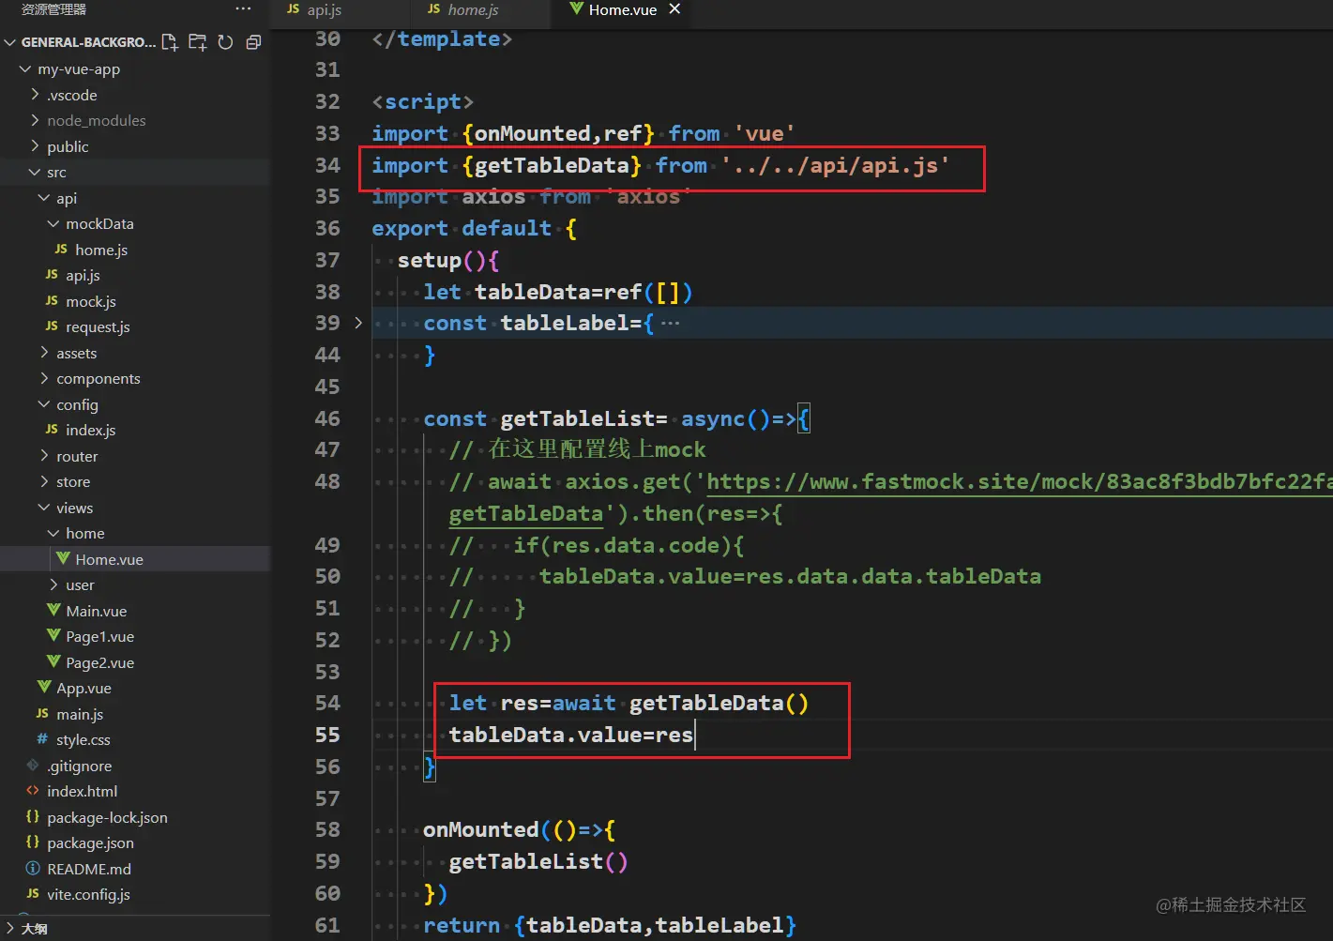Click the 'tableData.value=res' code line
Screen dimensions: 1333x941
point(571,735)
